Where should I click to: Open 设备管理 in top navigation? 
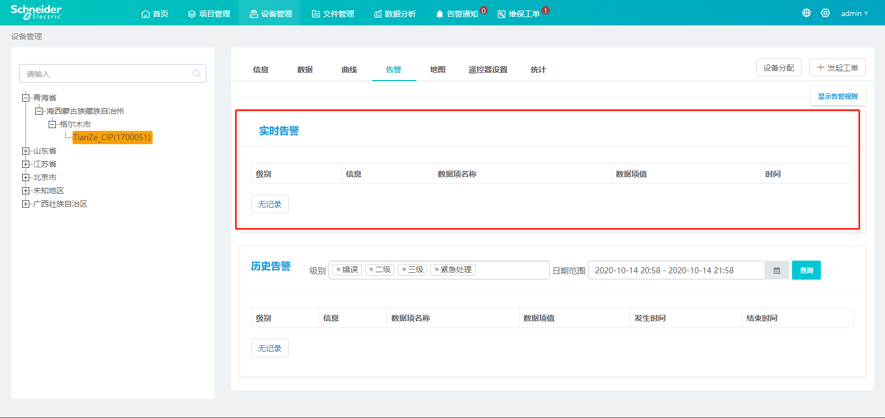point(270,14)
